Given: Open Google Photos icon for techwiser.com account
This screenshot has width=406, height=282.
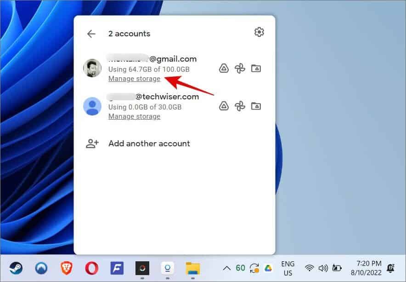Looking at the screenshot, I should [240, 106].
